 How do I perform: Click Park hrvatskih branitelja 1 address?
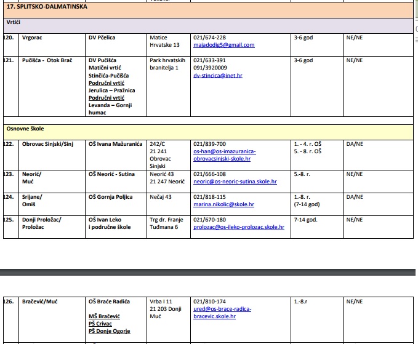pos(167,64)
